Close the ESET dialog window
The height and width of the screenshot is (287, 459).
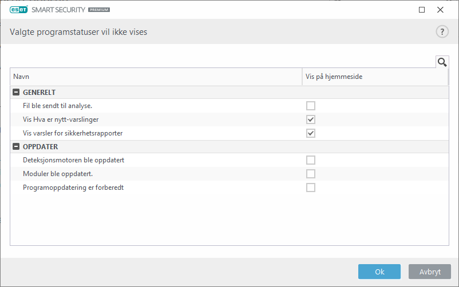[x=440, y=10]
